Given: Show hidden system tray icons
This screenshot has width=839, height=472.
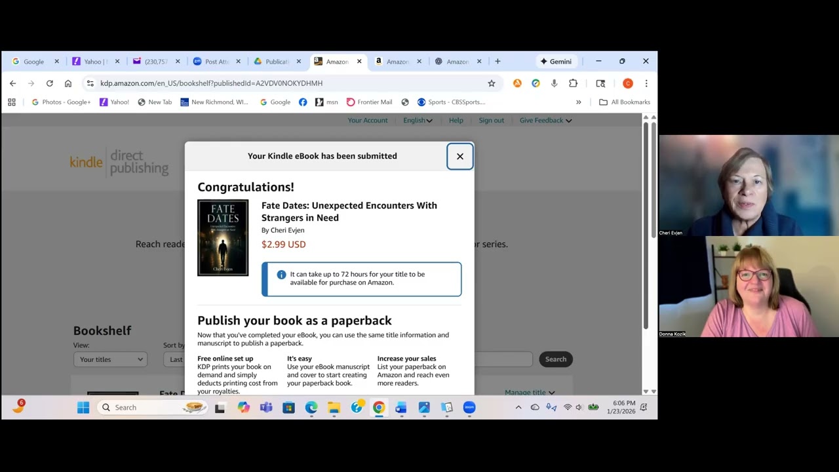Looking at the screenshot, I should coord(518,407).
